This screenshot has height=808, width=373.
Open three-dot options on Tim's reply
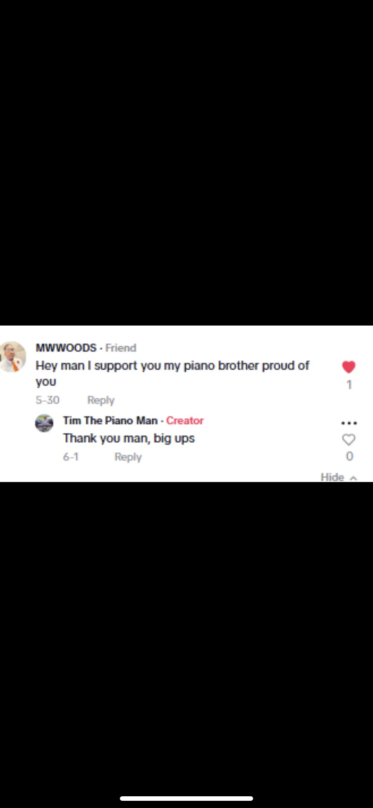349,423
